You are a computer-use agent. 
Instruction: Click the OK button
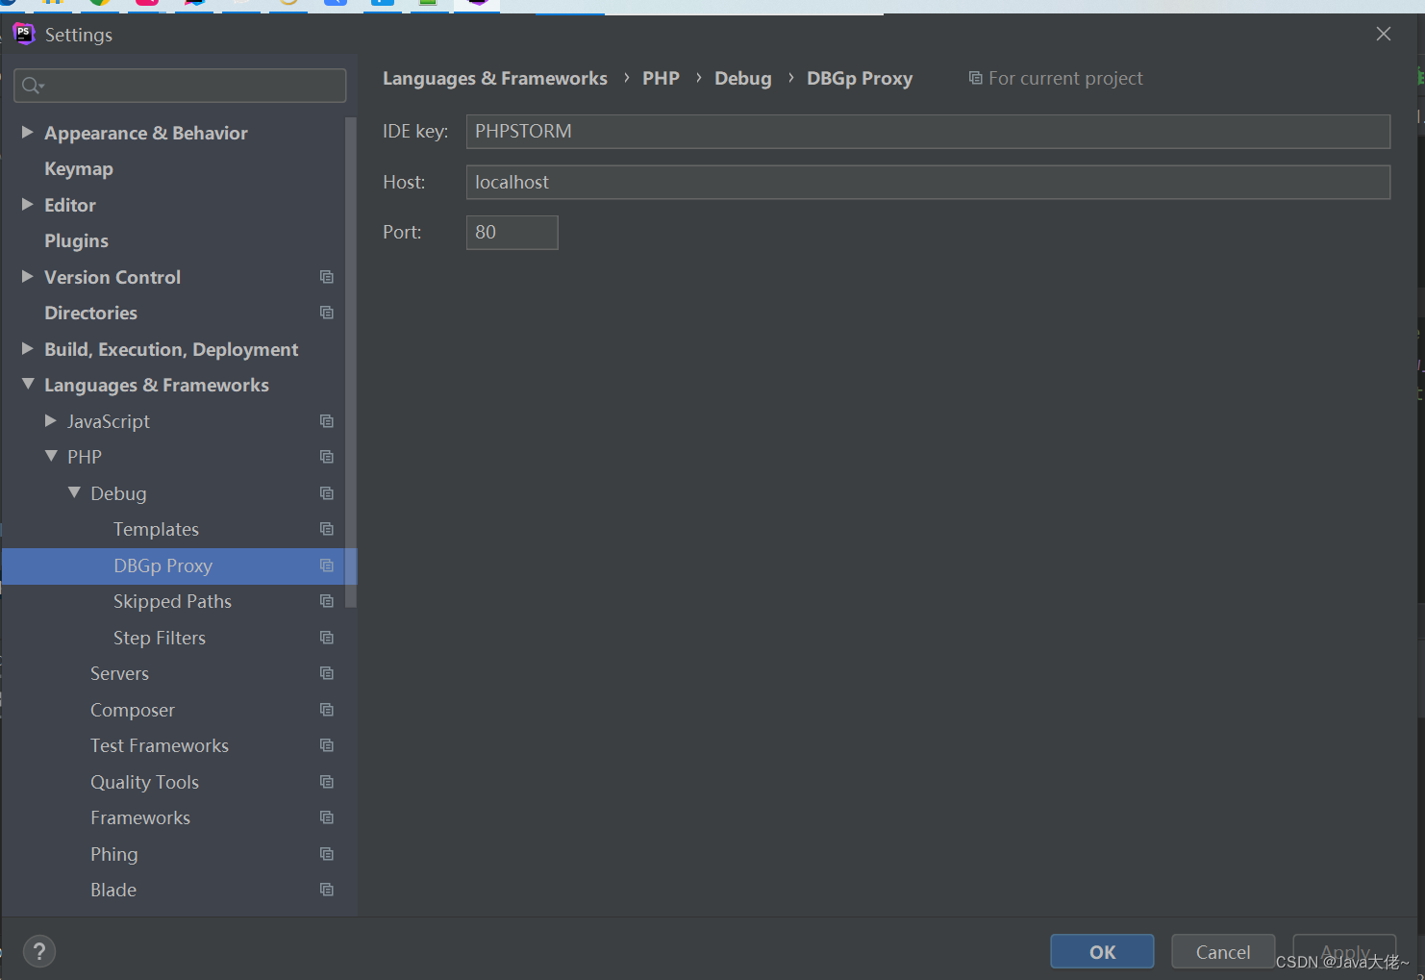pyautogui.click(x=1101, y=951)
